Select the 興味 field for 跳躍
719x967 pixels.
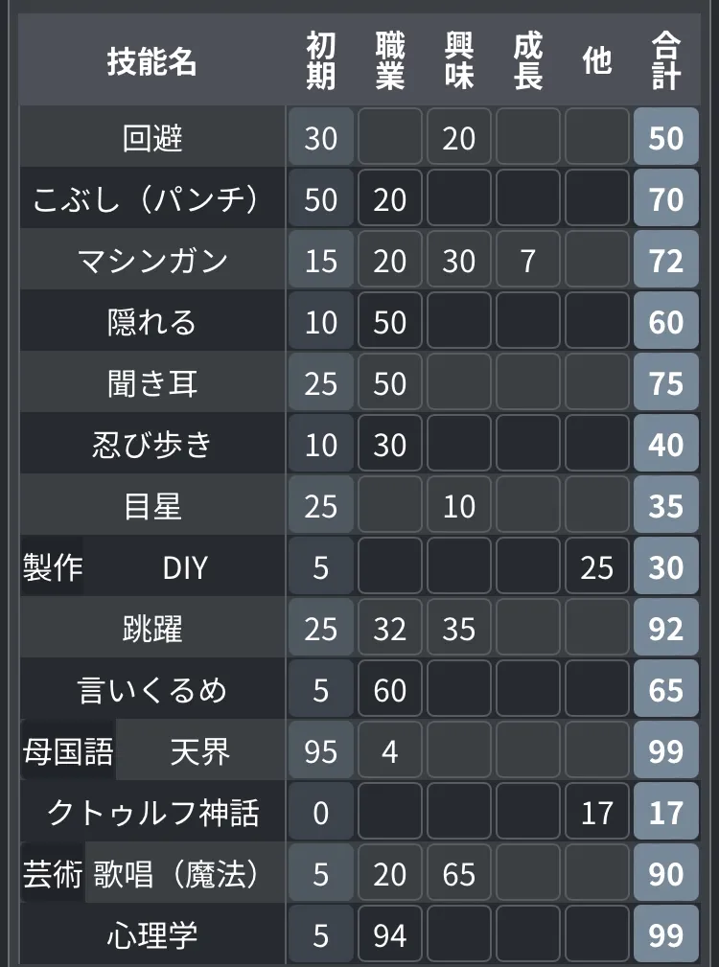[459, 630]
